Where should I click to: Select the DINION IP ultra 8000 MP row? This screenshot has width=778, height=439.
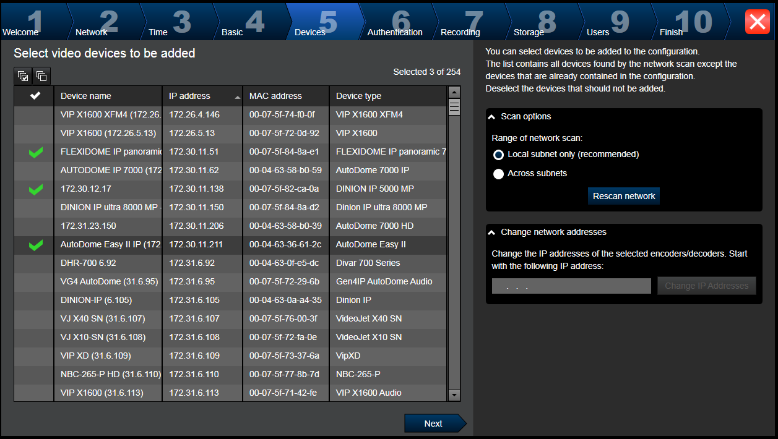(230, 207)
